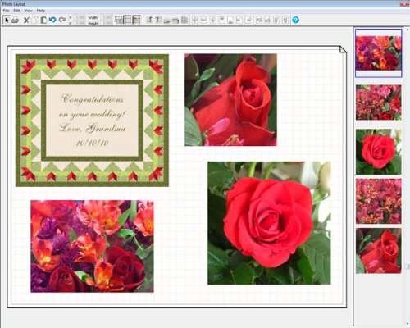Viewport: 410px width, 328px height.
Task: Click the copy pages toolbar icon
Action: (34, 20)
